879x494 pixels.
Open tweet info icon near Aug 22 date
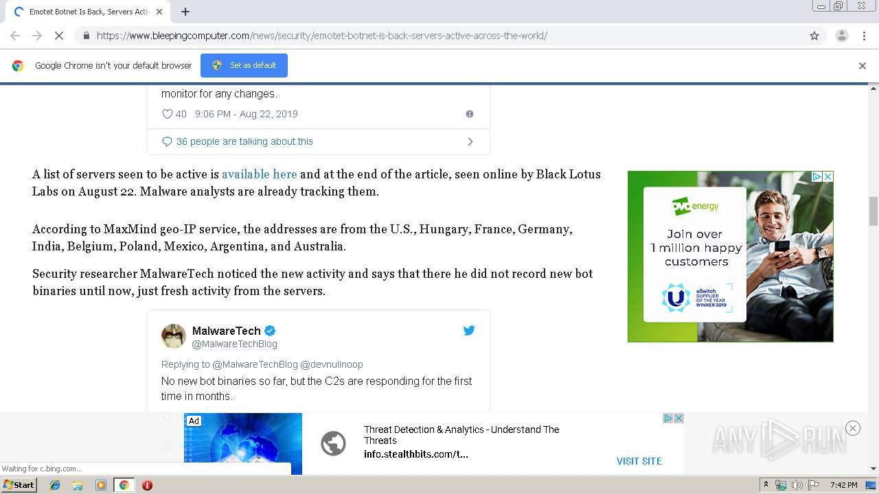470,114
